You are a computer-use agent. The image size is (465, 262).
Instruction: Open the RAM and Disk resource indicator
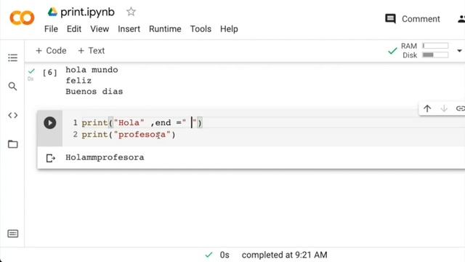[424, 50]
